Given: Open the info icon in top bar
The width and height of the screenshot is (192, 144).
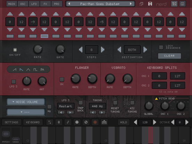Looking at the screenshot, I should coord(183,4).
